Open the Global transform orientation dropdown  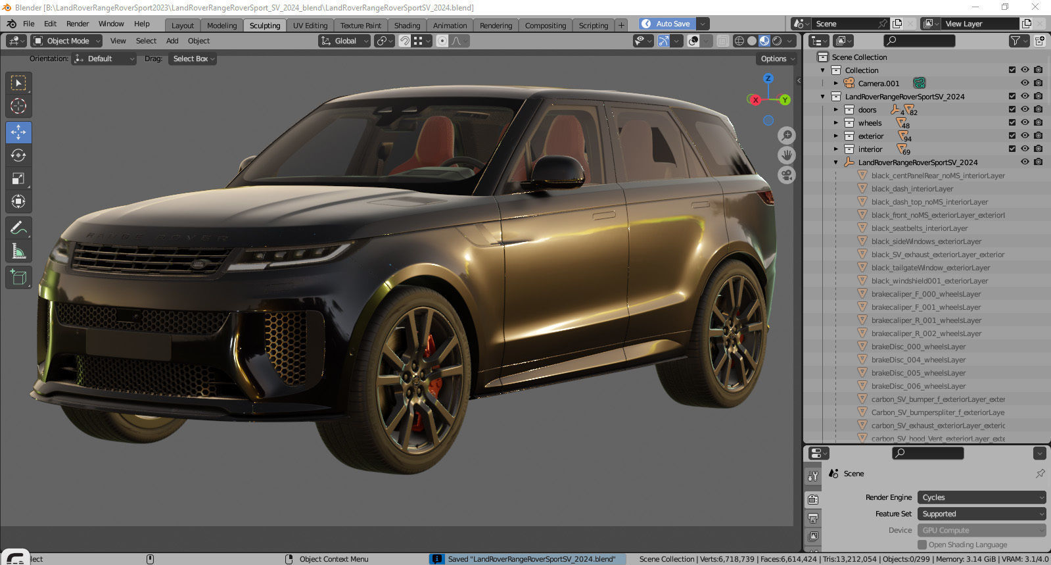click(344, 41)
